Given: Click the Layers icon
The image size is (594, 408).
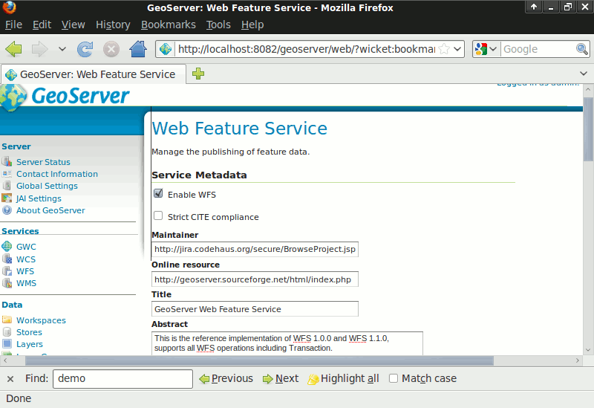Looking at the screenshot, I should point(7,344).
